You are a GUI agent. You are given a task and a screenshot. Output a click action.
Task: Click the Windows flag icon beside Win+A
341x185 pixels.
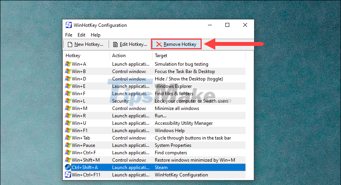coord(68,64)
